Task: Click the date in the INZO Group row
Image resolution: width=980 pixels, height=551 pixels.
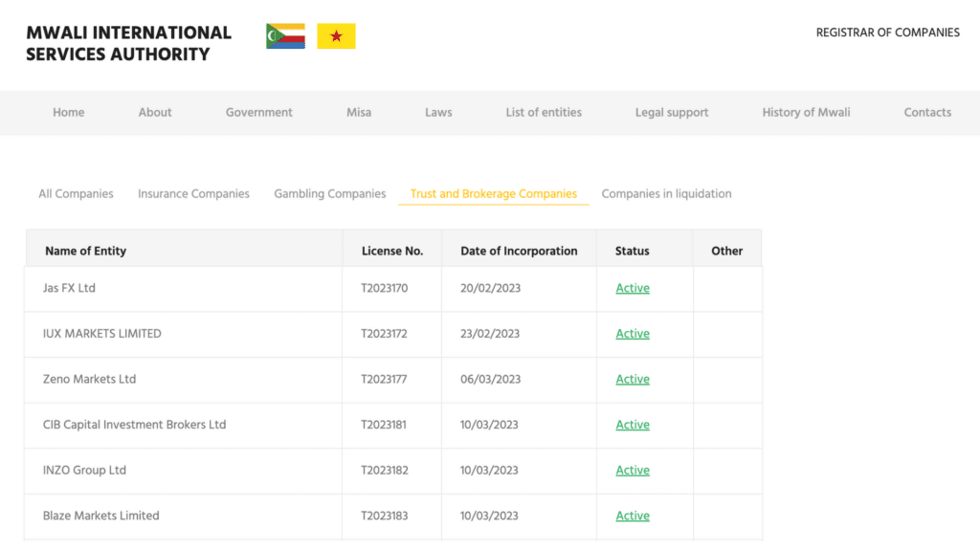Action: tap(489, 471)
